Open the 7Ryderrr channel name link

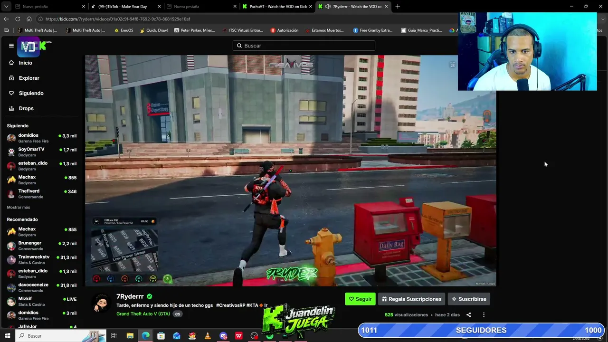[x=130, y=296]
